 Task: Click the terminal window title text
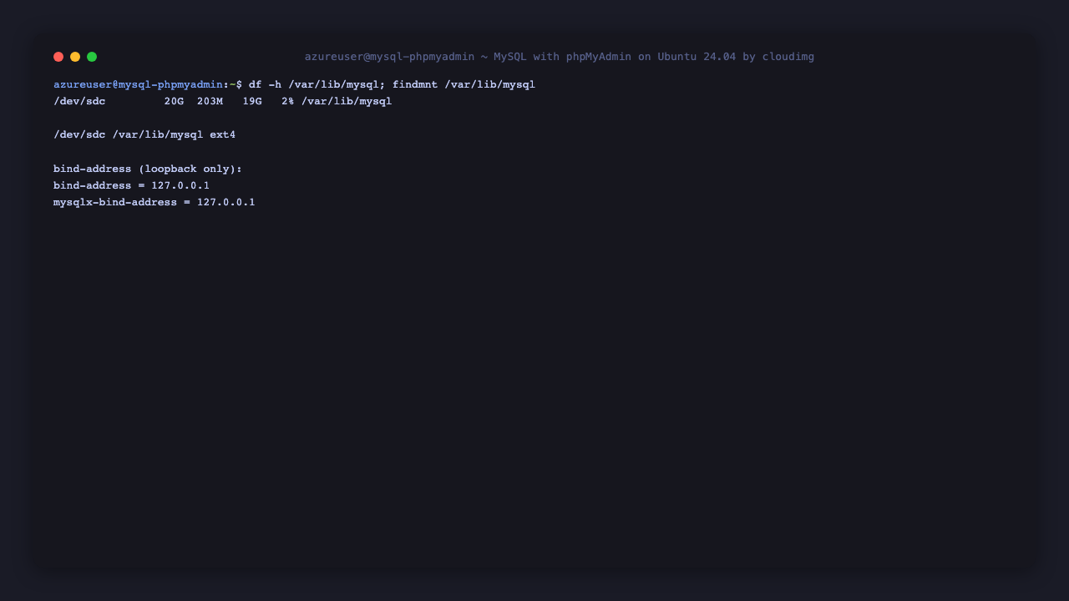coord(560,57)
